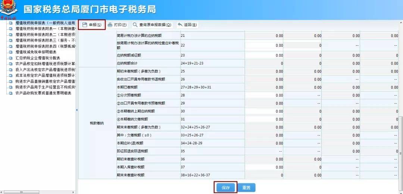
Task: Open 增值税纳税申报表附表一 in the tree
Action: [x=45, y=29]
